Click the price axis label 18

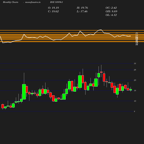tap(135, 90)
